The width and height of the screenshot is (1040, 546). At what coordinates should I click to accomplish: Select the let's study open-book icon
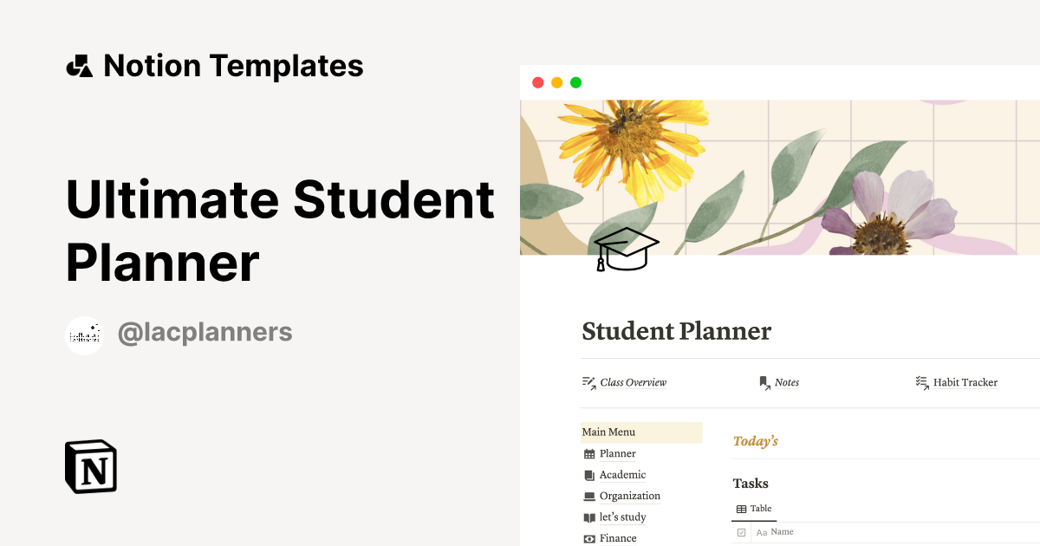[x=588, y=517]
